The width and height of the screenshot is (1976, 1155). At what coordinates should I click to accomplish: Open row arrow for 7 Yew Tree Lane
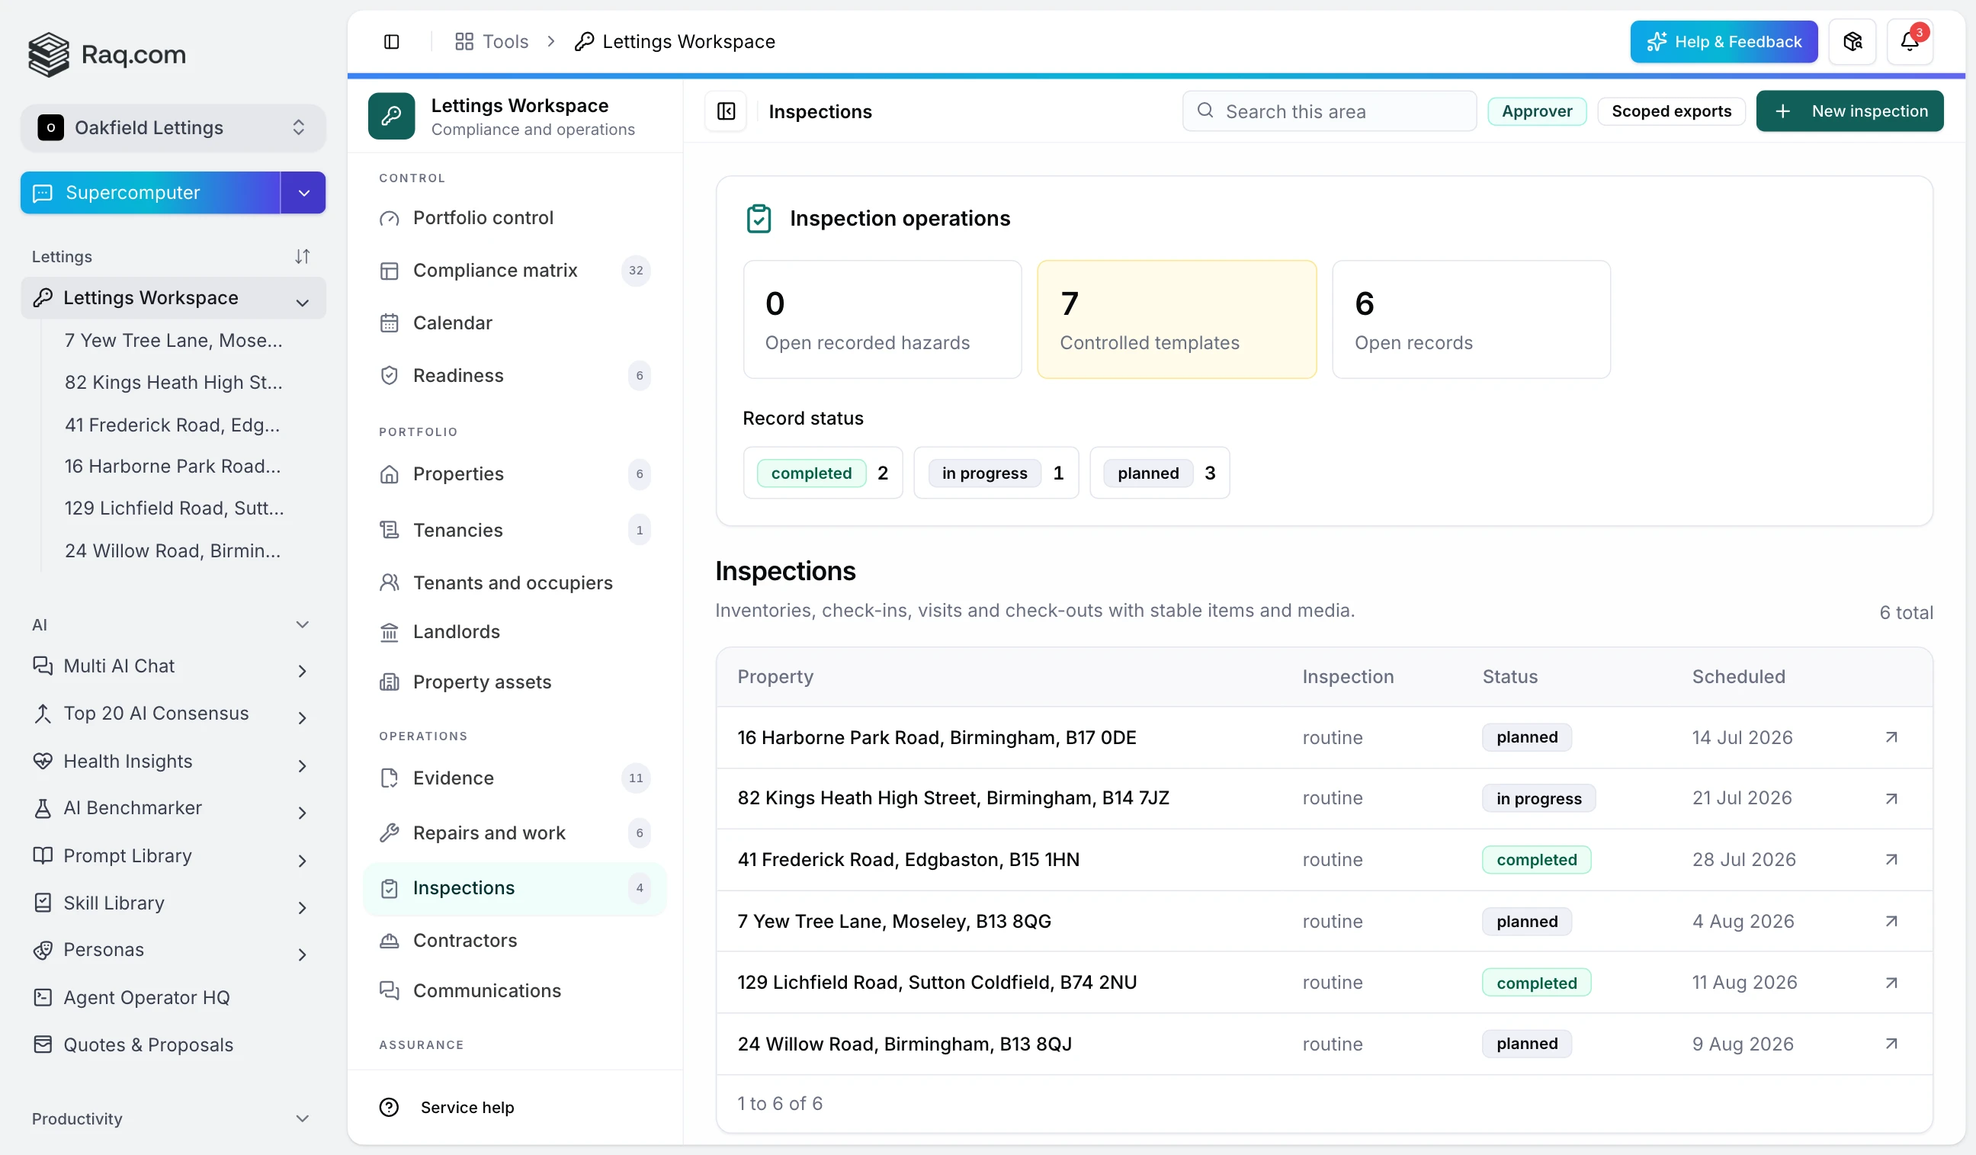coord(1891,922)
